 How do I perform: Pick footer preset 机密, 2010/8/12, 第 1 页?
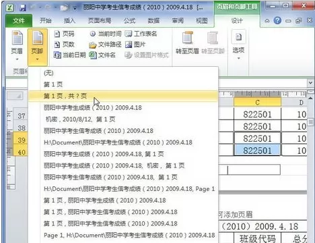123,119
